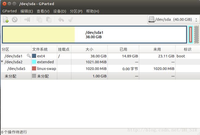Click the Undo last operation icon
Viewport: 200px width, 135px height.
(x=61, y=20)
